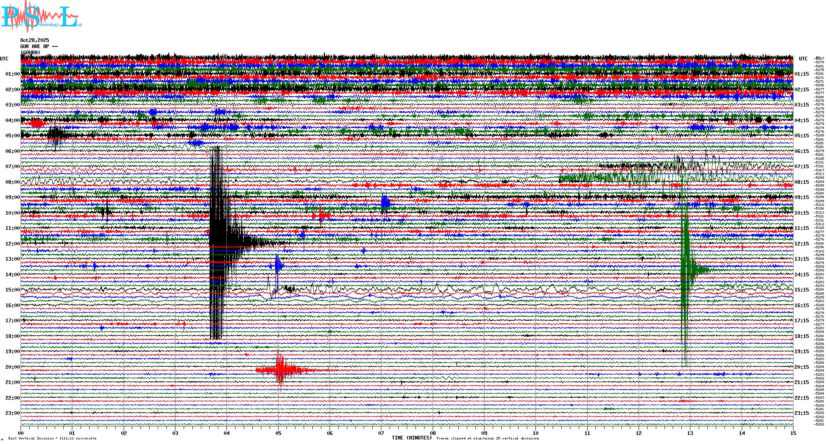Select the 23:00 hour label on left

[x=12, y=413]
